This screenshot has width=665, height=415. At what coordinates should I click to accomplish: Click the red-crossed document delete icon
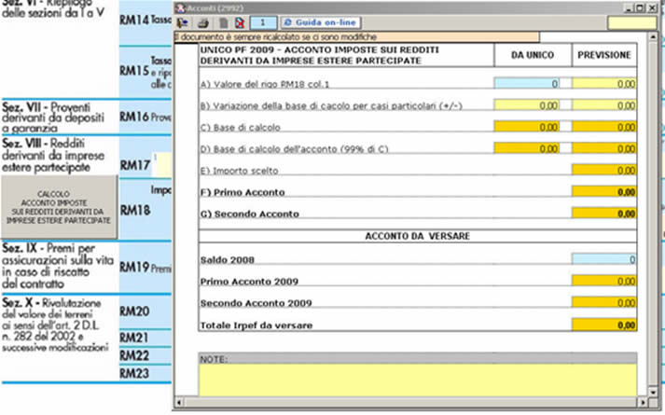(x=239, y=21)
